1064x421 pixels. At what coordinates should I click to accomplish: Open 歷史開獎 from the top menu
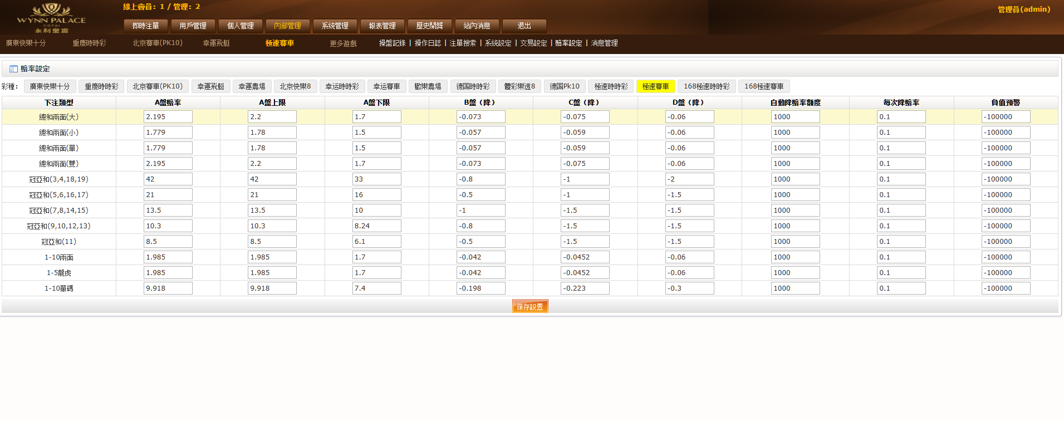coord(429,26)
